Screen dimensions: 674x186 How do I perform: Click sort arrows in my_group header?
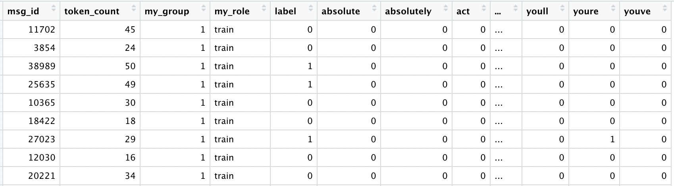pos(204,8)
